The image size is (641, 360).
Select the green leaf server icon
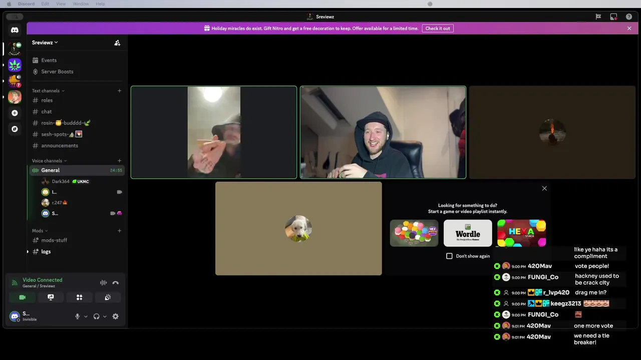15,65
